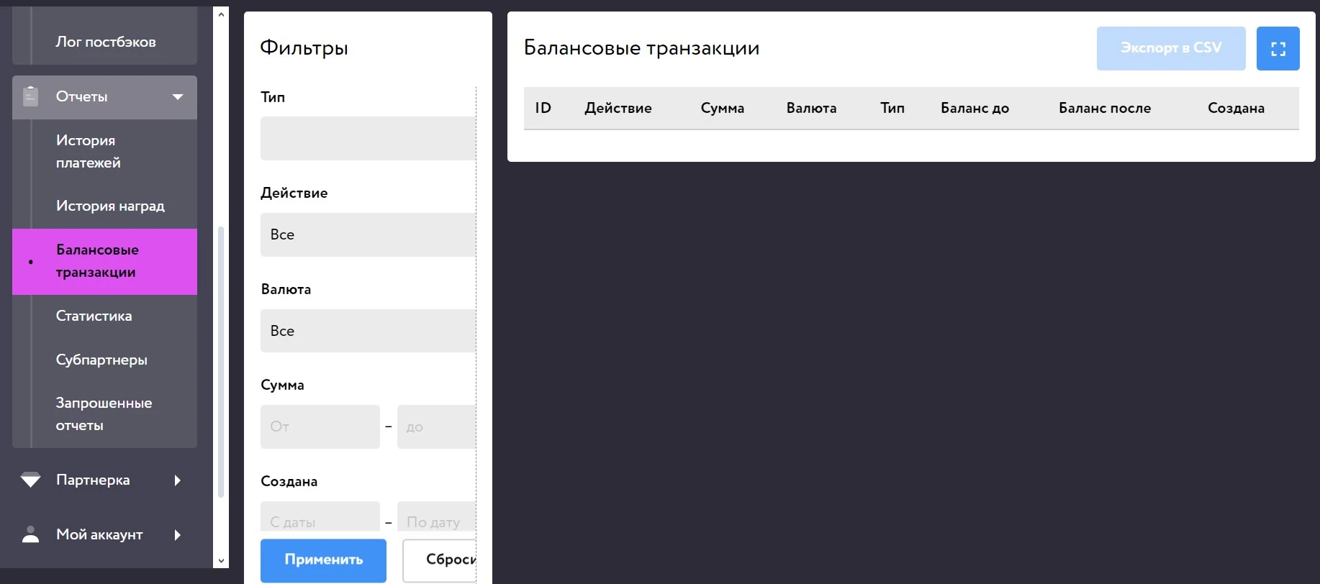Sort table by Баланс после column
1320x584 pixels.
click(x=1105, y=108)
